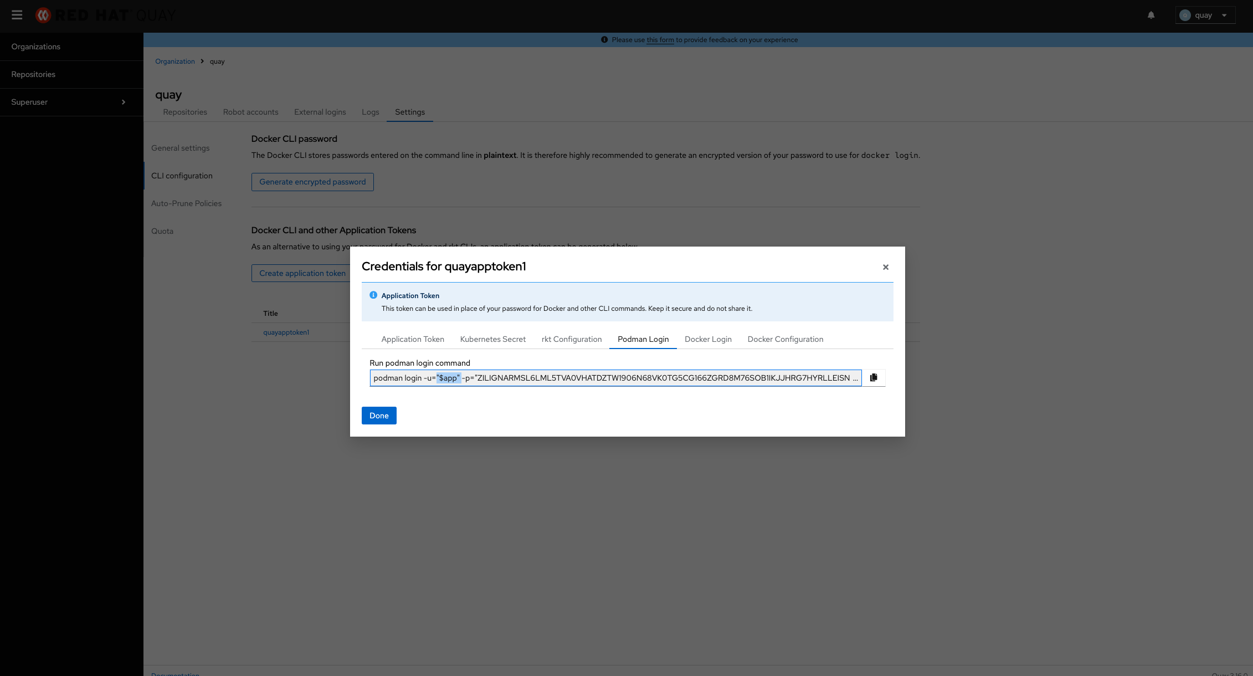Open Repositories in the left sidebar
This screenshot has height=676, width=1253.
(33, 74)
